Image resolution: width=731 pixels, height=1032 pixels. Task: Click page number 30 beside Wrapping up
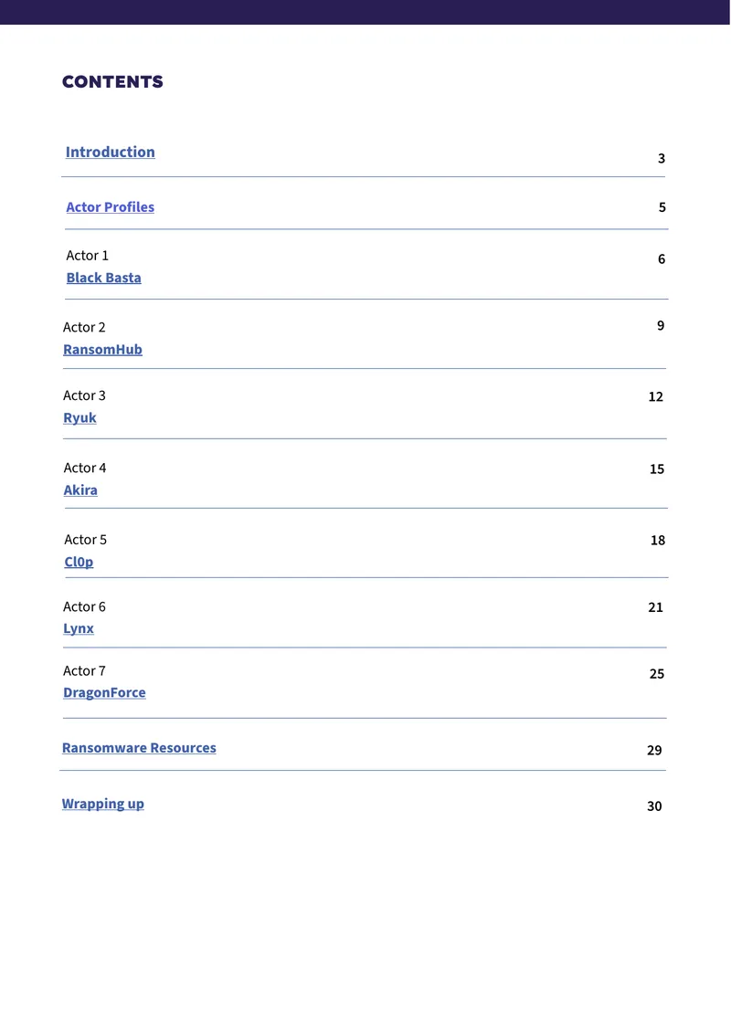coord(654,806)
